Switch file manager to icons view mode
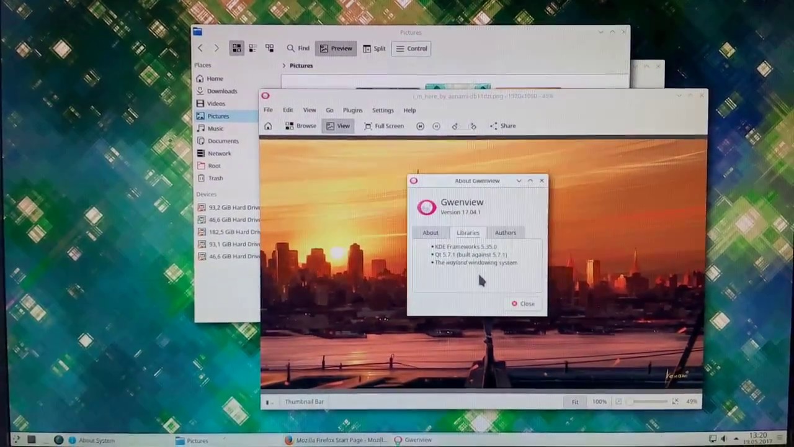 click(236, 48)
